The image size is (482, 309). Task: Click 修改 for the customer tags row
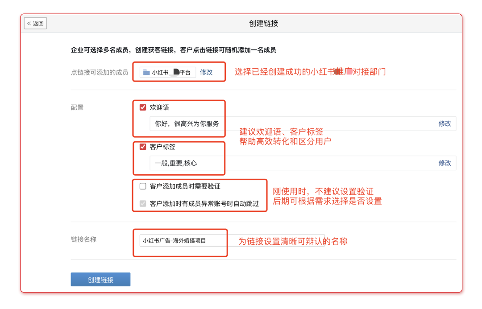click(x=445, y=163)
